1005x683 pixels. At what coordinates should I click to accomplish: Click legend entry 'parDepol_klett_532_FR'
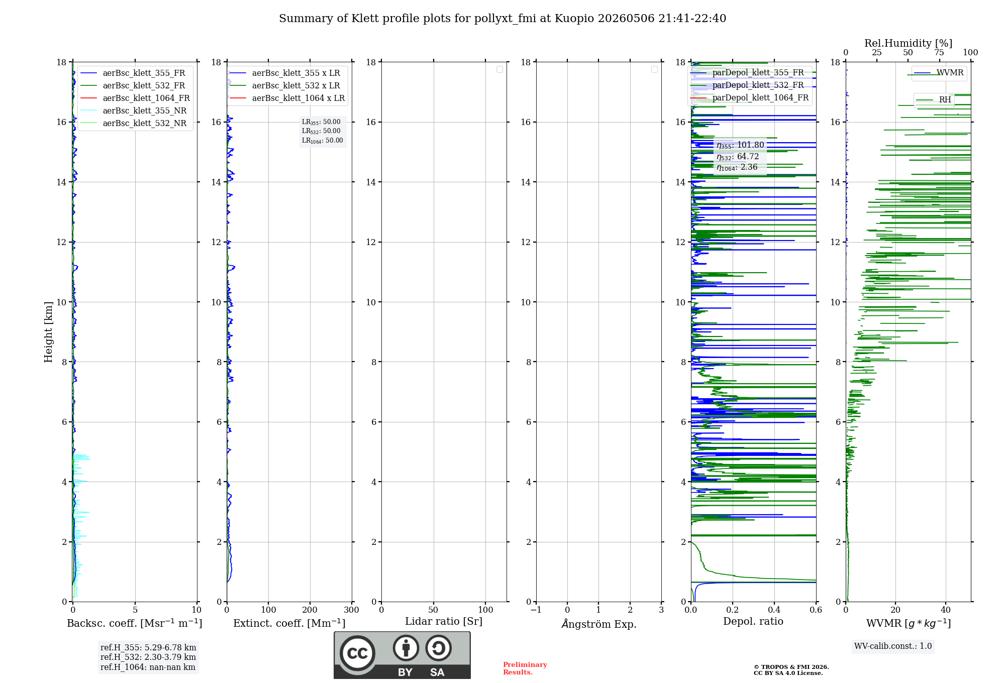(x=758, y=85)
